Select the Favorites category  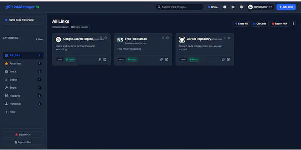23,64
